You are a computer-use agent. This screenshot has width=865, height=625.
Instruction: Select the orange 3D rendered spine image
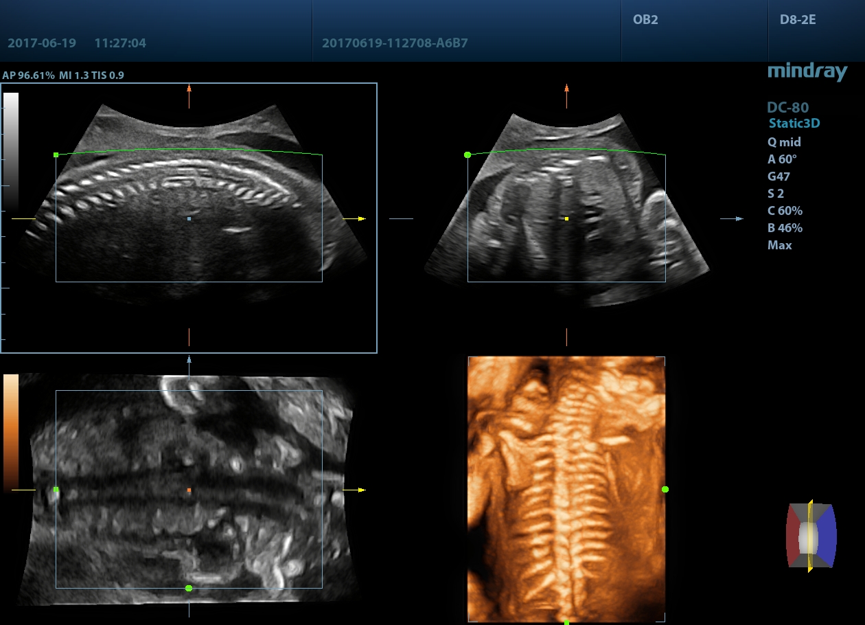point(566,489)
